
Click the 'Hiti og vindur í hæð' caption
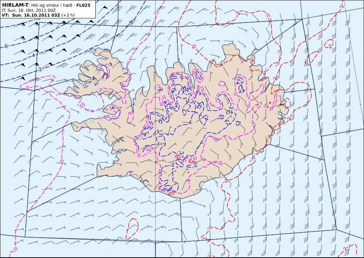52,5
